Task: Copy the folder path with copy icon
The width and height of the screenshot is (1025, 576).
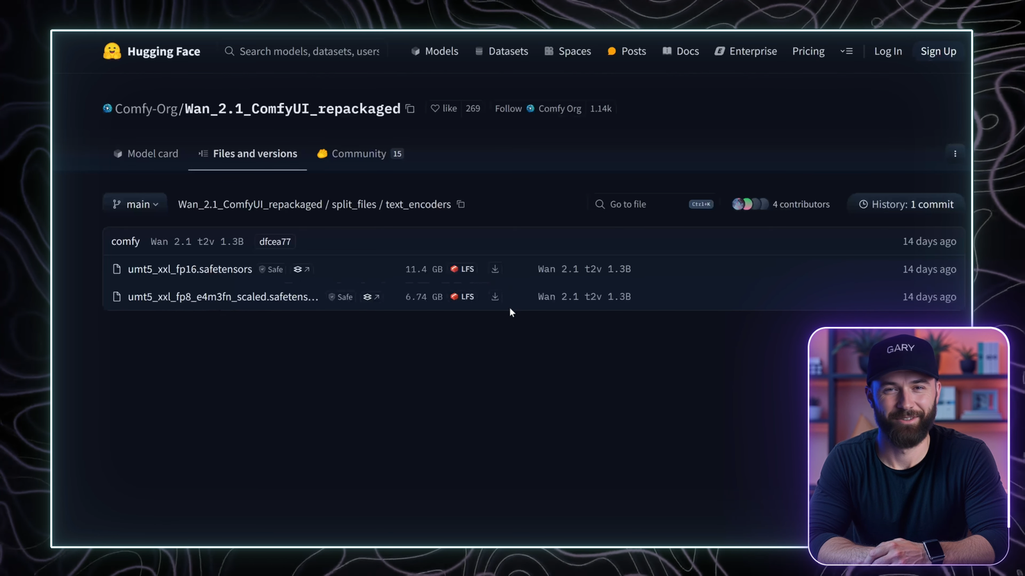Action: point(461,204)
